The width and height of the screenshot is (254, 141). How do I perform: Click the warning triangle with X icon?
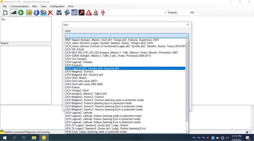click(x=103, y=13)
